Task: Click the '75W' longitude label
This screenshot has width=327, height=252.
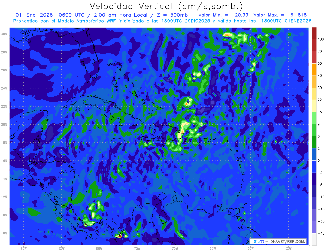Action: [137, 248]
